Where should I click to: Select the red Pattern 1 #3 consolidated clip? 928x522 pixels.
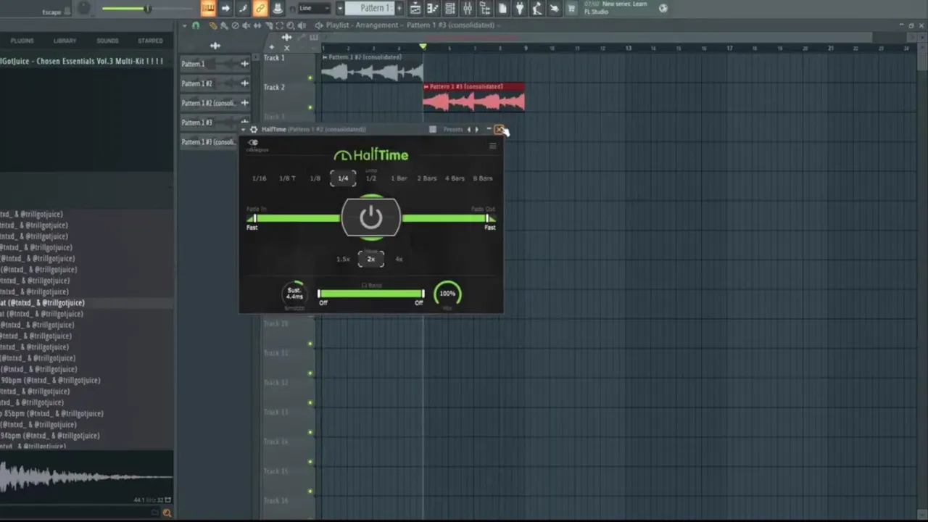(473, 97)
